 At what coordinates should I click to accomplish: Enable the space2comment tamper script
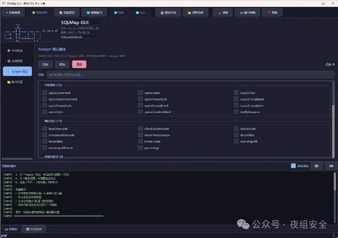(x=45, y=93)
